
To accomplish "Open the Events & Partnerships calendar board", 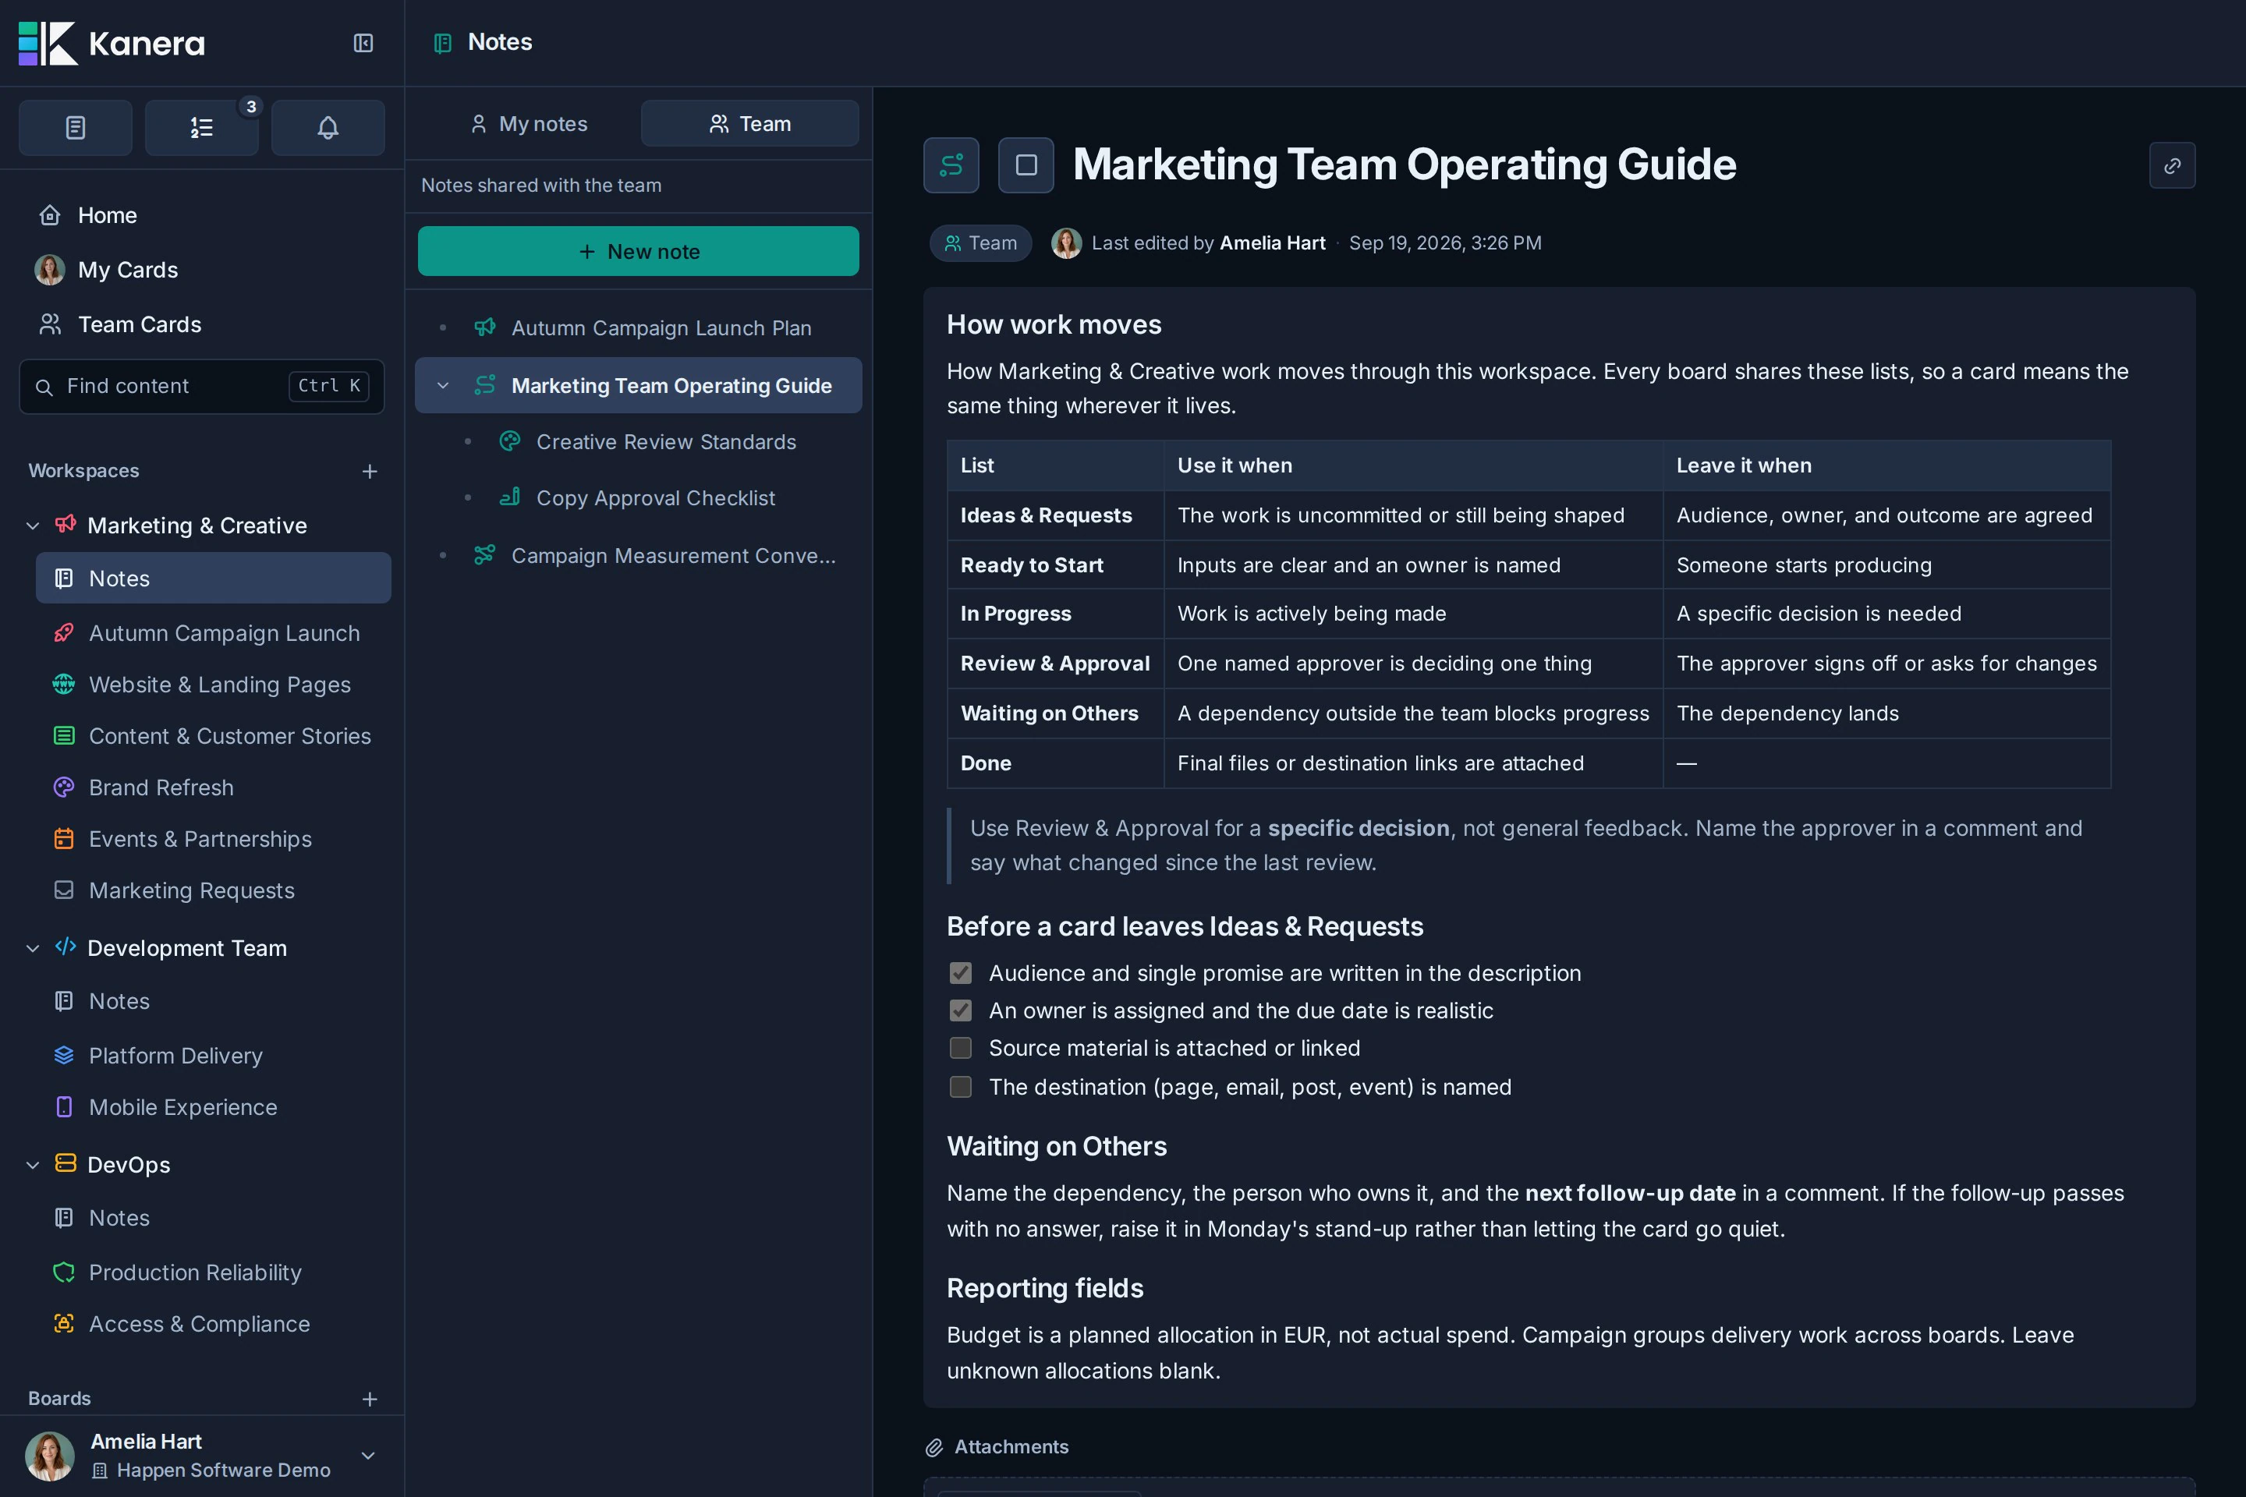I will tap(213, 838).
